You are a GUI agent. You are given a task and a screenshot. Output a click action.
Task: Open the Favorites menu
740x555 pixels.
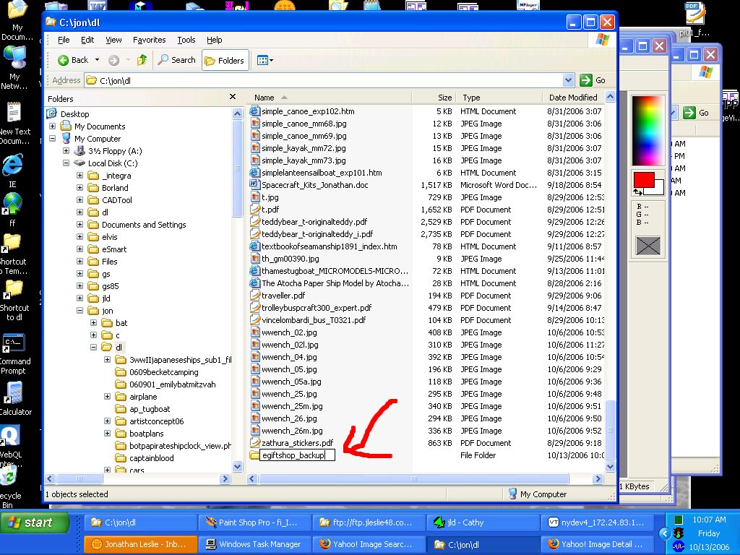[x=149, y=40]
